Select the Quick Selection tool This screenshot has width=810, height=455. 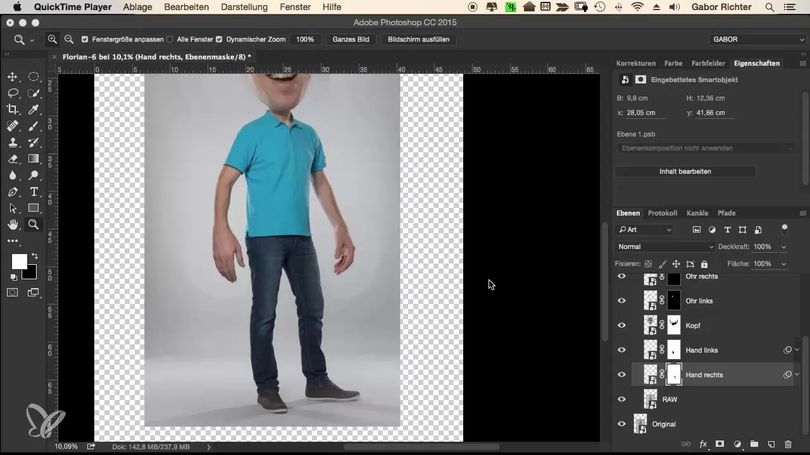(x=34, y=93)
